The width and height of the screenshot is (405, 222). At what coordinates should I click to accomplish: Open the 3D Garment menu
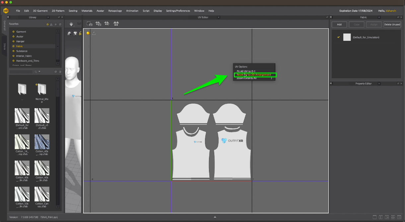40,11
